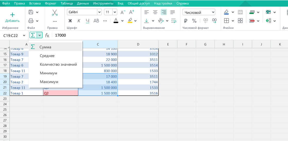Click the Print icon
This screenshot has width=288, height=141.
pyautogui.click(x=31, y=21)
